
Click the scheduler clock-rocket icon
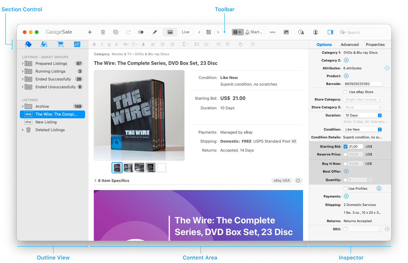(x=301, y=32)
